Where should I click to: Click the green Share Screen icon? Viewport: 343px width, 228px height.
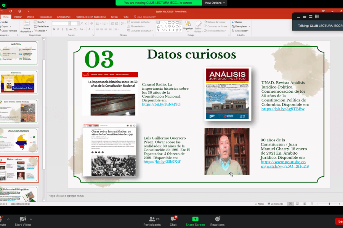195,220
